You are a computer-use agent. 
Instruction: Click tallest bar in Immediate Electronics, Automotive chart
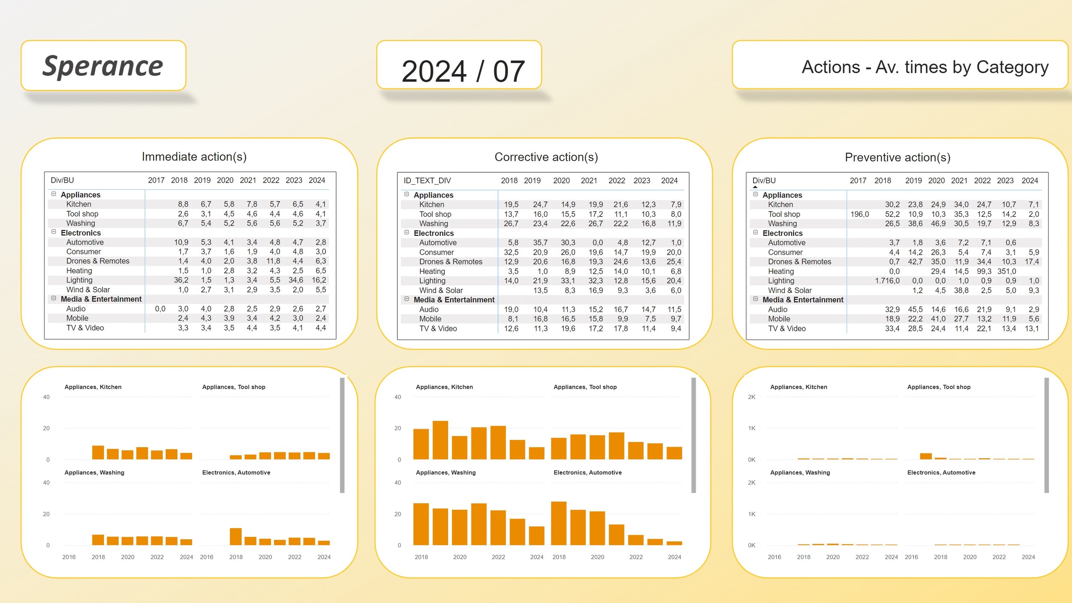(x=235, y=537)
